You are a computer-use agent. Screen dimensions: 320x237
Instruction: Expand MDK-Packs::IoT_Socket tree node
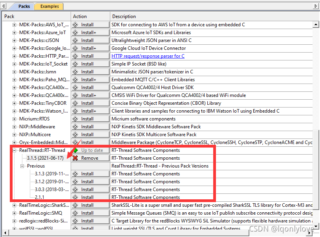coord(14,64)
